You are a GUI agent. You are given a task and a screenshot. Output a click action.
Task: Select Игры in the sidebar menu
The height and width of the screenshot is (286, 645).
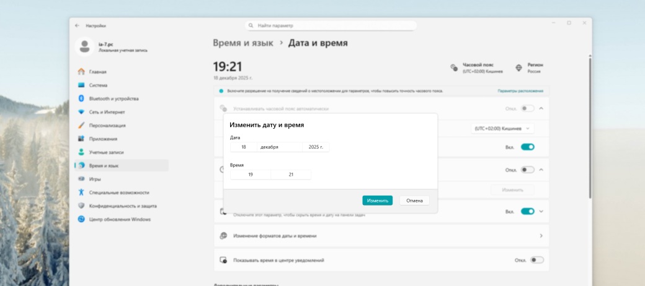click(x=95, y=179)
